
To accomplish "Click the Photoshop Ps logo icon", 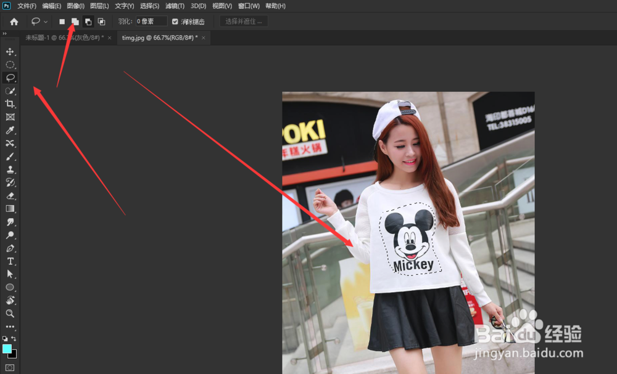I will 6,6.
